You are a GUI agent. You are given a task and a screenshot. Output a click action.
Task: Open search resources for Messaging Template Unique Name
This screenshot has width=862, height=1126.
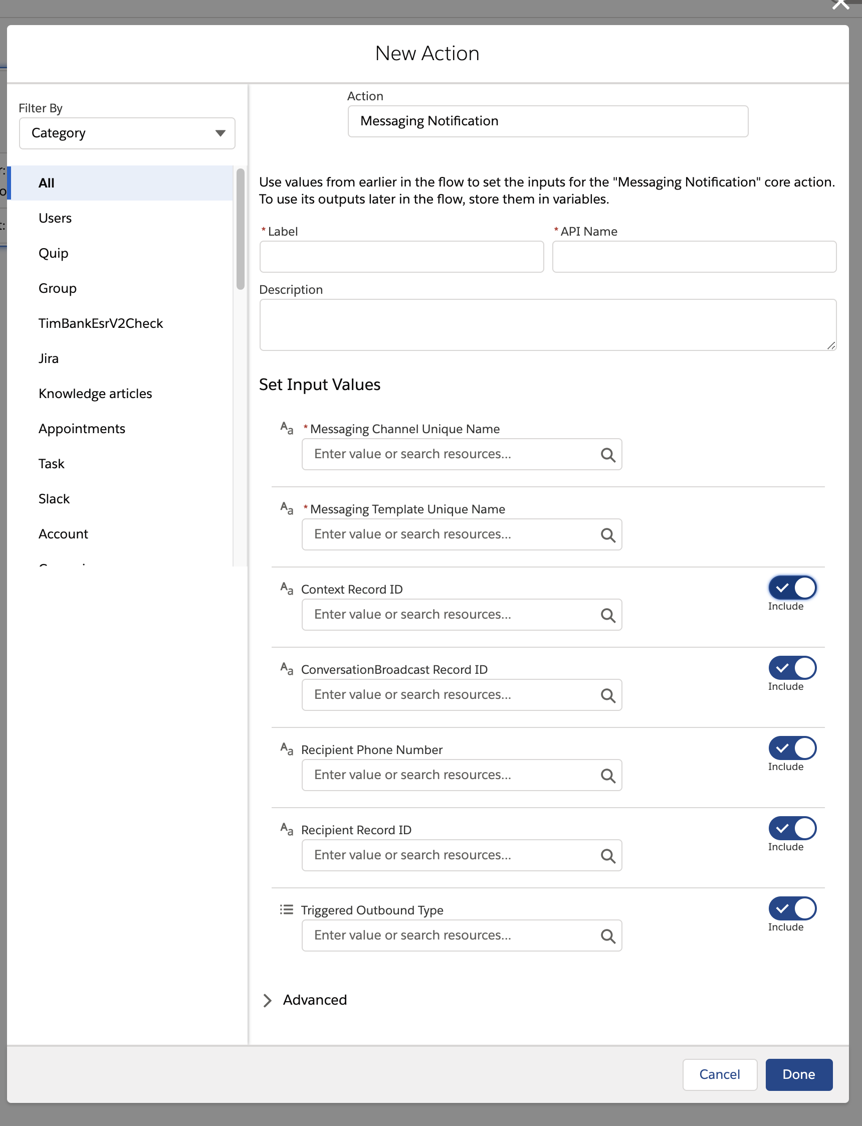[x=608, y=534]
